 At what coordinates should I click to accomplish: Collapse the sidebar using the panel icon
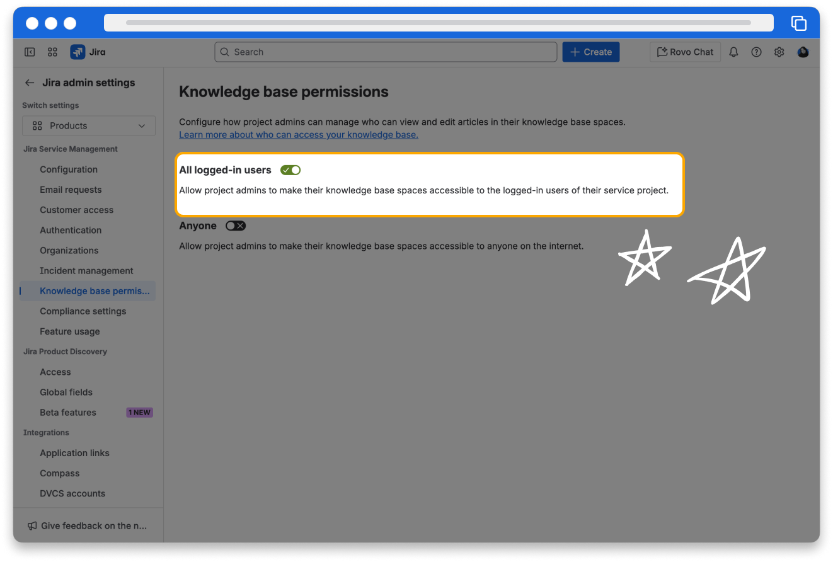click(x=30, y=52)
